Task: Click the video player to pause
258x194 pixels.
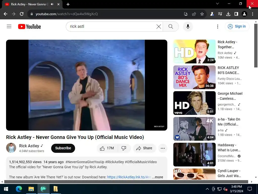Action: pos(87,85)
